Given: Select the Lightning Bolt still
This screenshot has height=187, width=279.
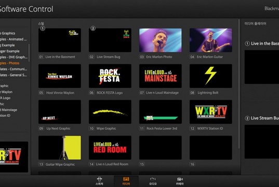Looking at the screenshot, I should [x=210, y=76].
